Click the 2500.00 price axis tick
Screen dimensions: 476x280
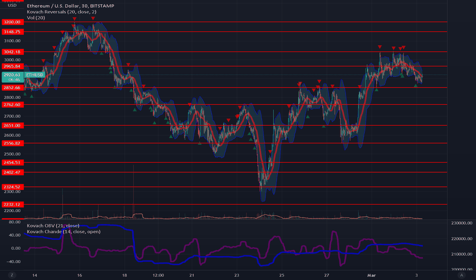point(12,154)
